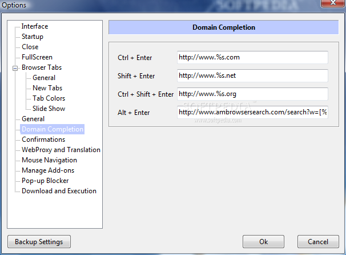346x255 pixels.
Task: Click the Ctrl + Enter label
Action: tap(135, 58)
